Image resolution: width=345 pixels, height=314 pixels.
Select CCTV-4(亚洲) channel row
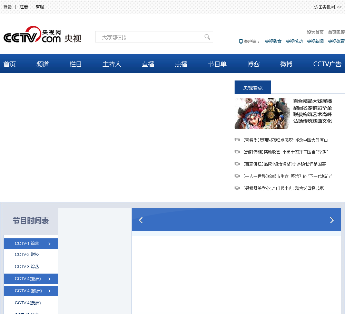pos(31,279)
